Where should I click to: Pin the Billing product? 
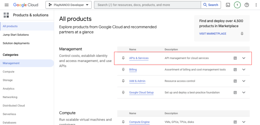coord(123,70)
